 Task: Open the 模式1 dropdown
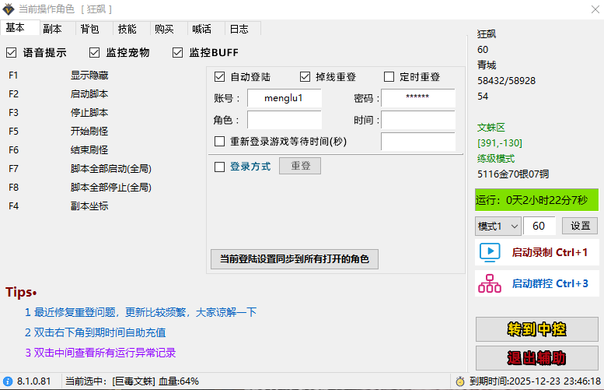coord(498,226)
